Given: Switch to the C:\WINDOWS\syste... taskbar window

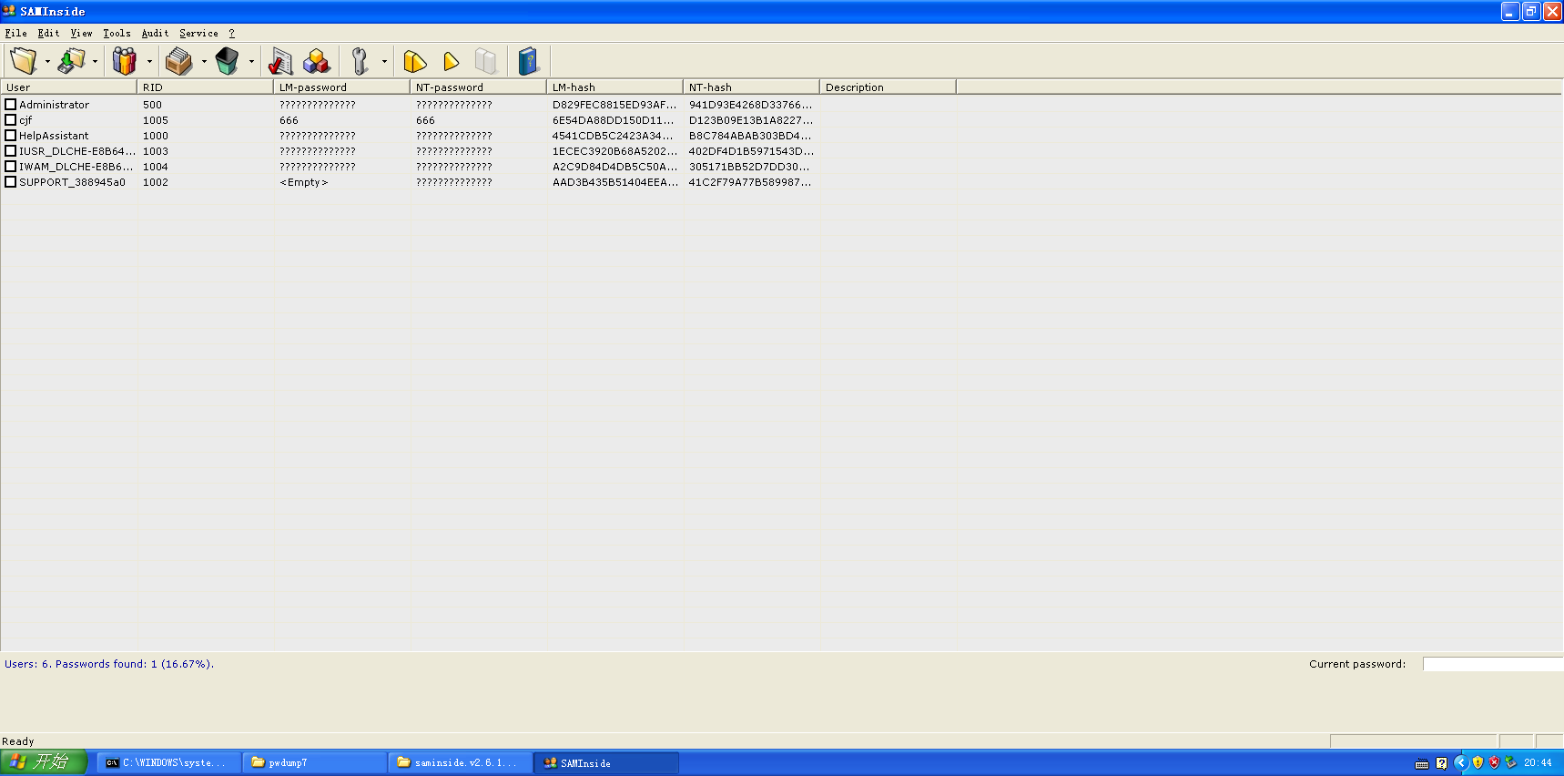Looking at the screenshot, I should [x=168, y=763].
